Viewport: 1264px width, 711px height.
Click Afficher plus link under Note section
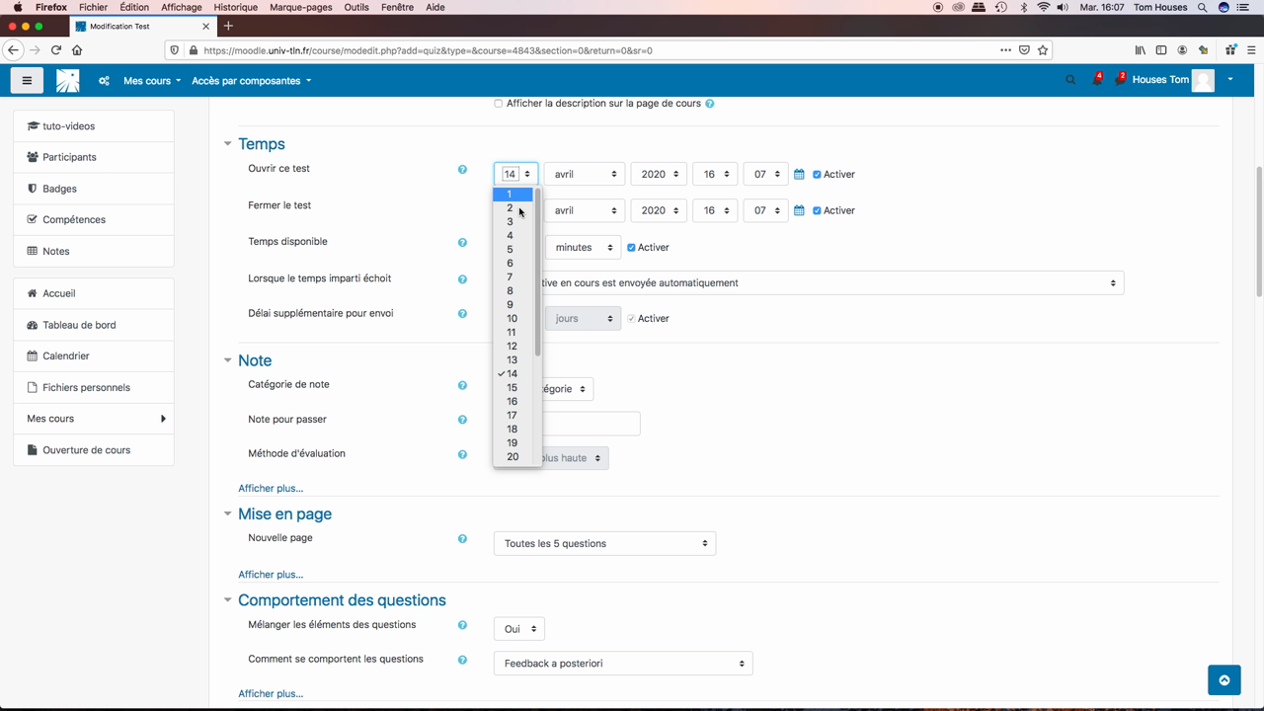[x=271, y=489]
